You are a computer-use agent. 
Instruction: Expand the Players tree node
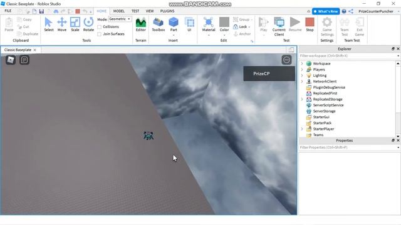pyautogui.click(x=302, y=69)
